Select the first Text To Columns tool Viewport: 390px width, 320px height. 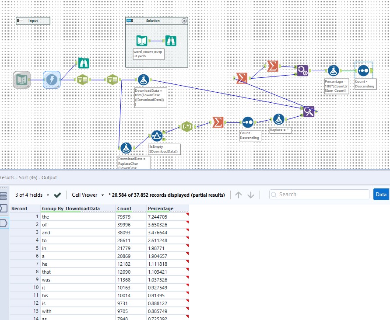point(83,79)
